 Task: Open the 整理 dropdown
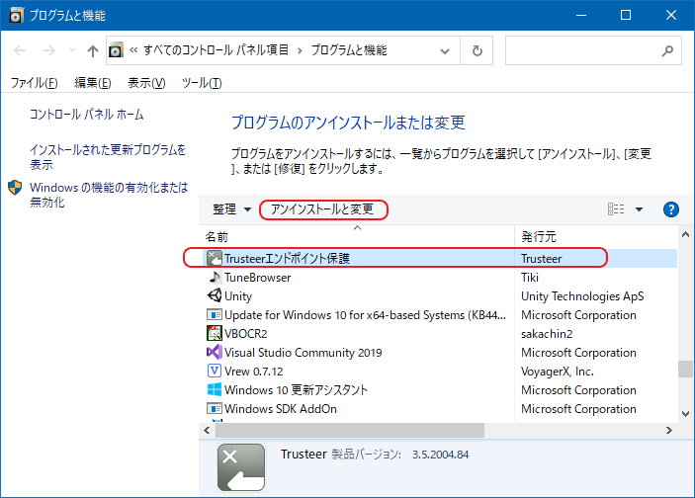click(231, 209)
